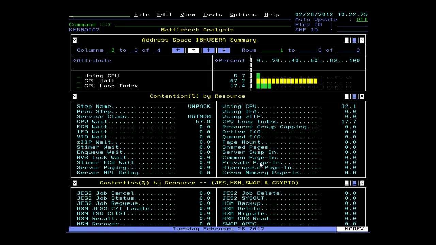Click the Columns starting value 3
Image resolution: width=436 pixels, height=245 pixels.
tap(111, 50)
